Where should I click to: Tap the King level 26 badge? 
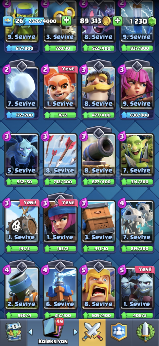[x=19, y=21]
